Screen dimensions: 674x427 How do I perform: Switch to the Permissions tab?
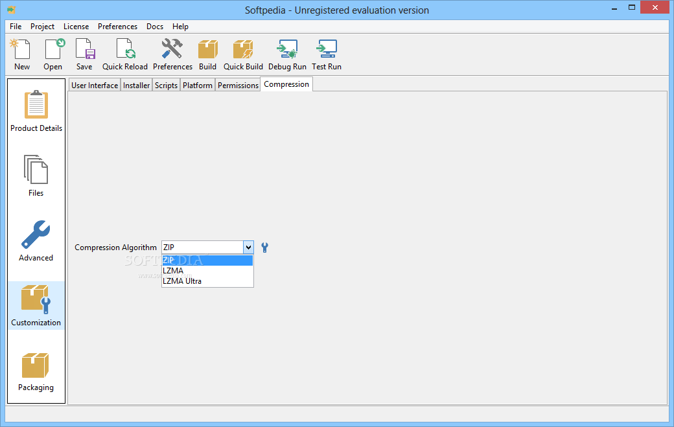point(238,86)
